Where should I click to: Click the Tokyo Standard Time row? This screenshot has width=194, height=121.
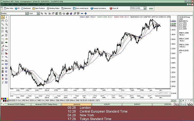[x=89, y=119]
